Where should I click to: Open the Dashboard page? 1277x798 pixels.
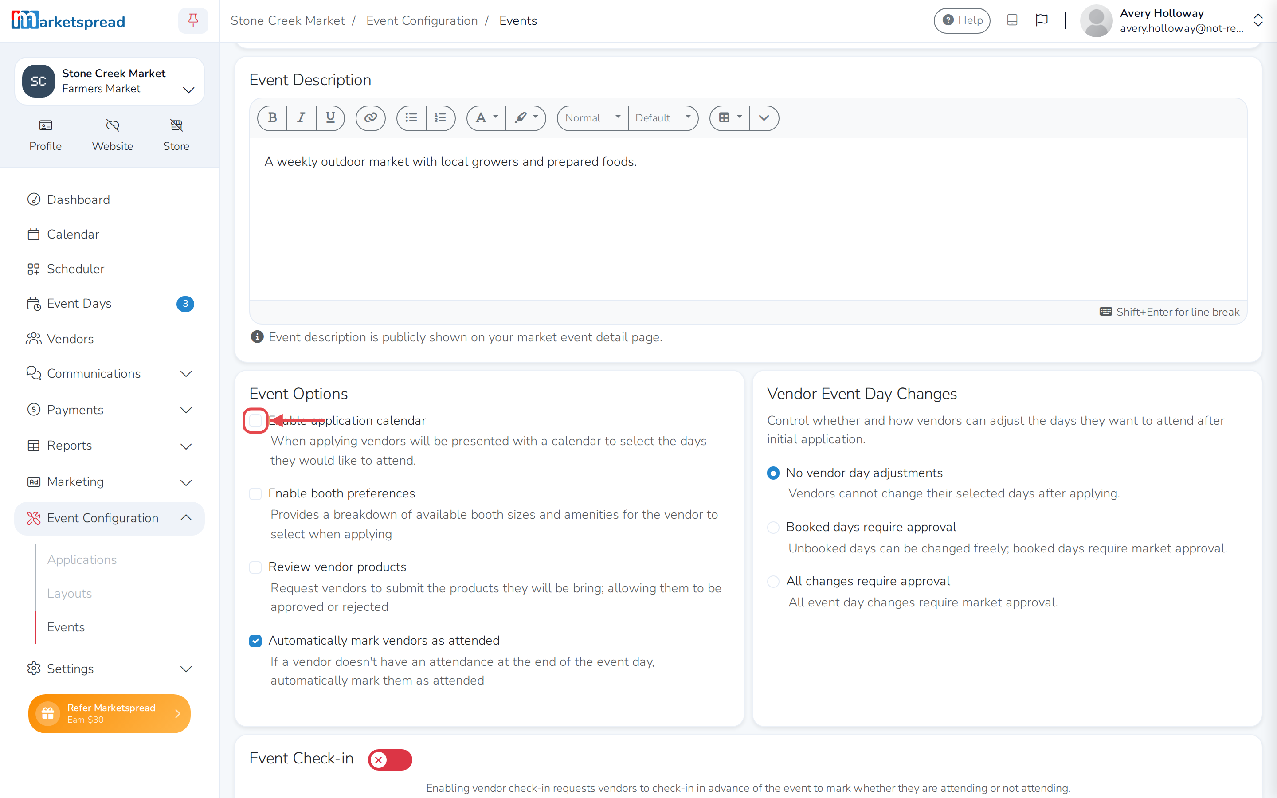[109, 199]
